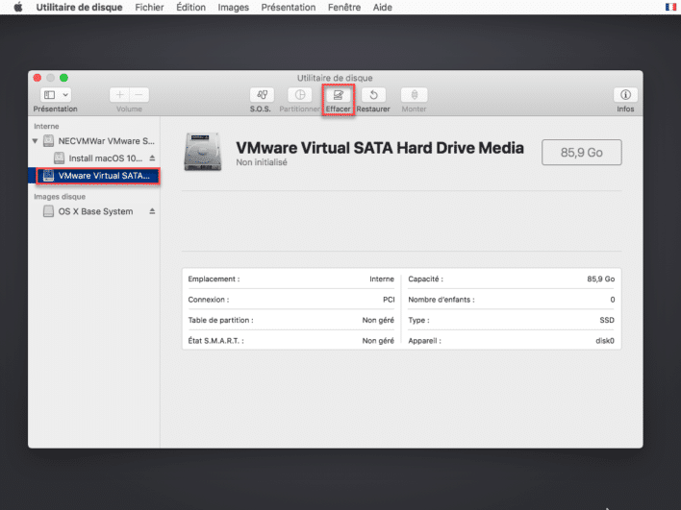Image resolution: width=681 pixels, height=510 pixels.
Task: Click the 'Interne' location value
Action: (382, 279)
